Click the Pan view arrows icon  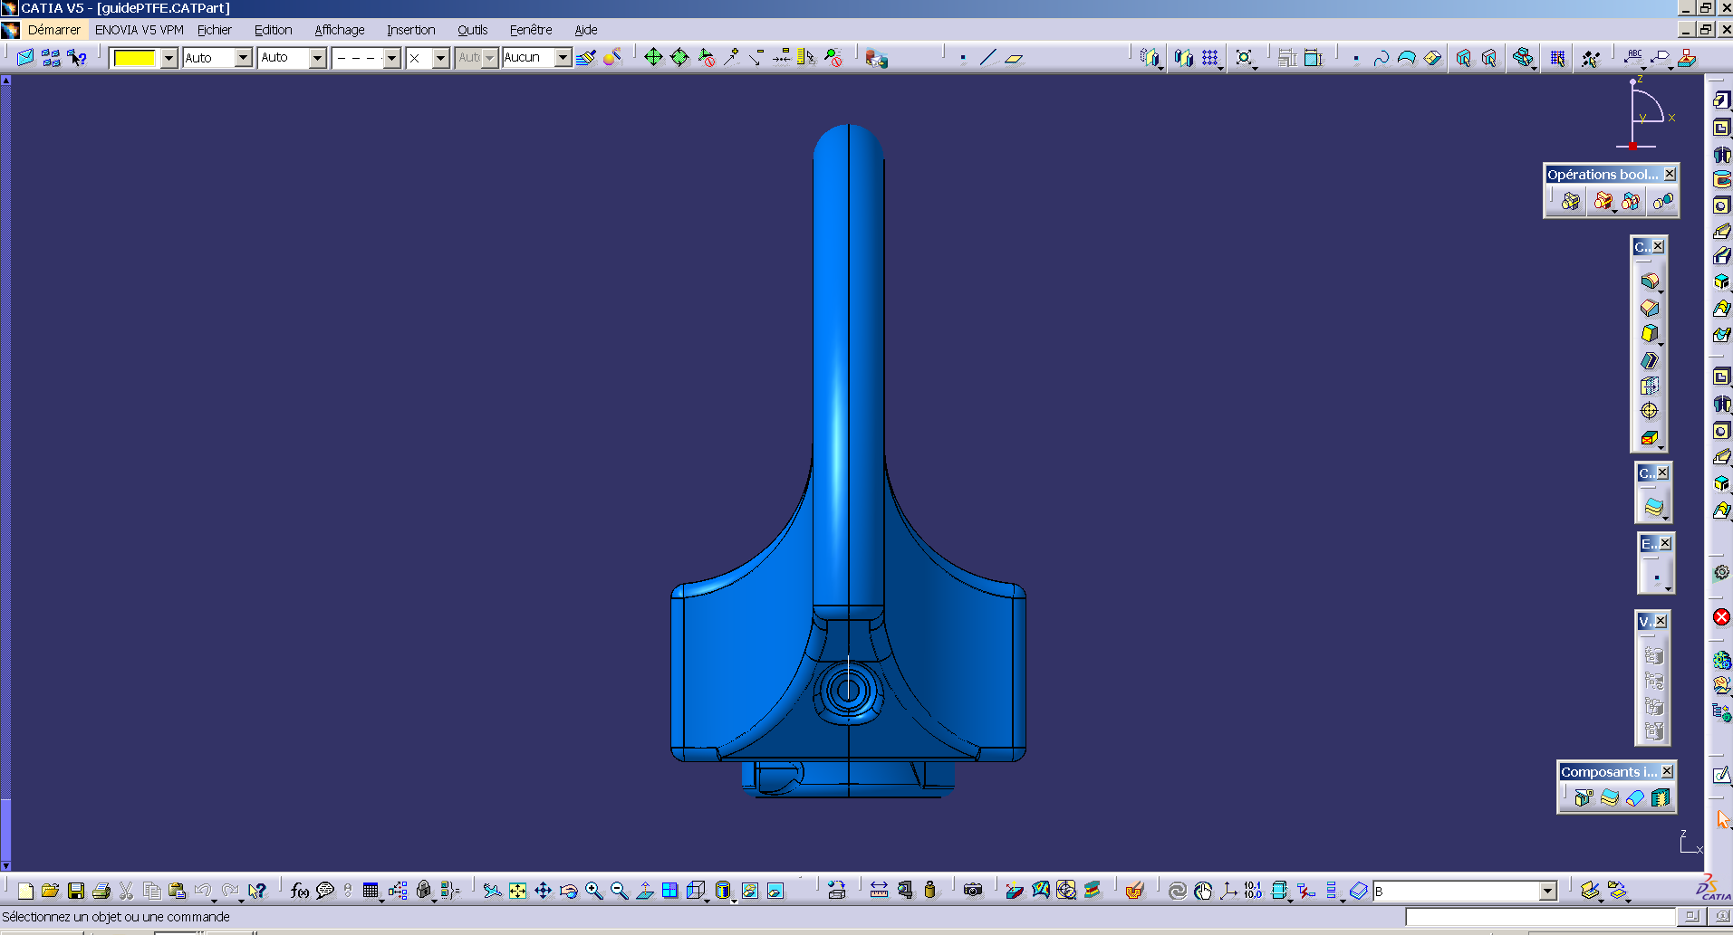[x=543, y=891]
